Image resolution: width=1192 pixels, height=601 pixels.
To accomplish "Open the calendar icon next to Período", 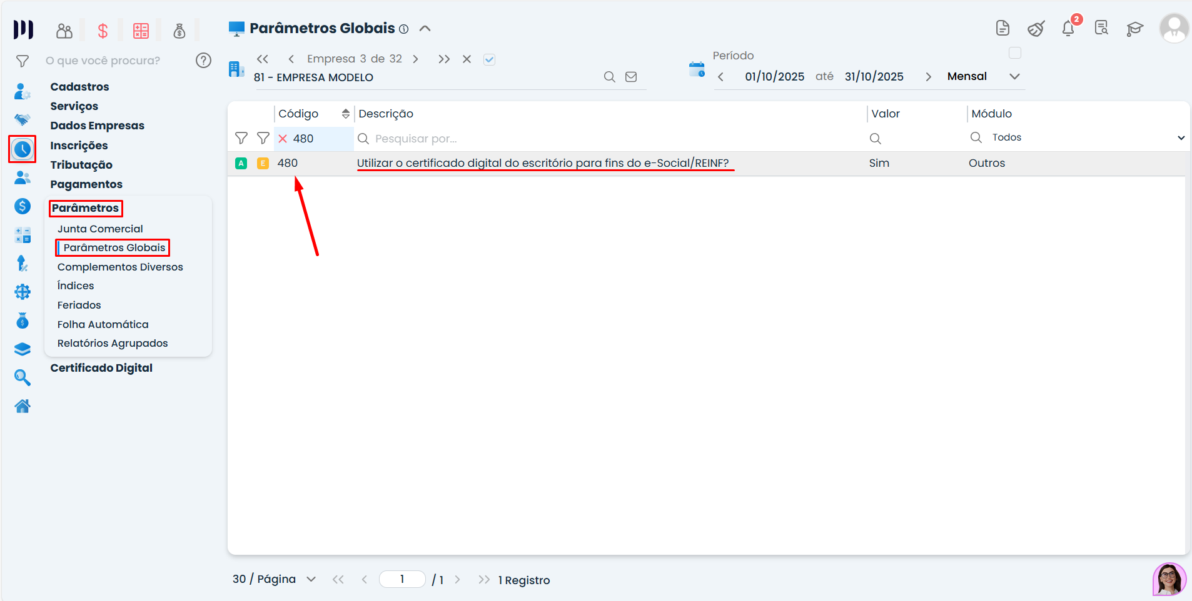I will [697, 69].
